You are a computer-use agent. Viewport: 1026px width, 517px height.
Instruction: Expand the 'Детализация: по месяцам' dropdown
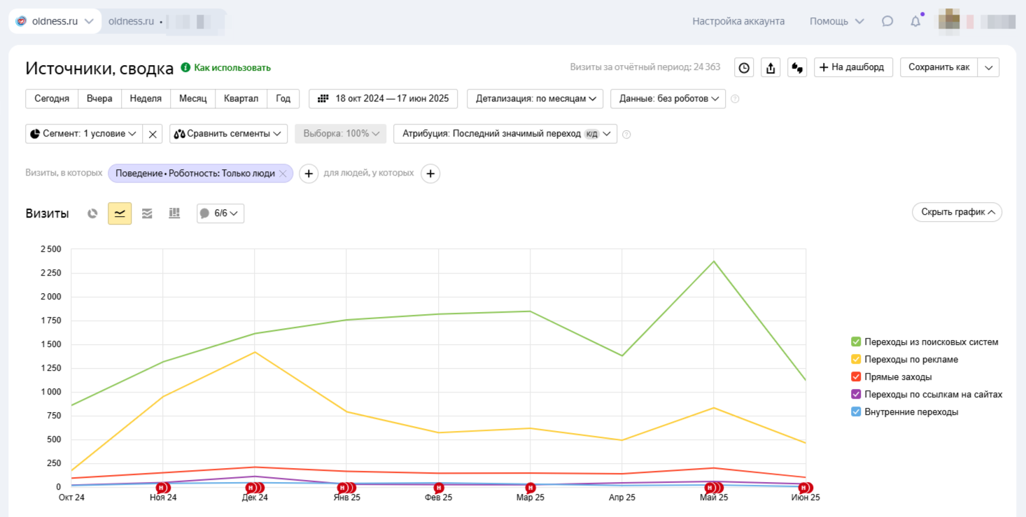pyautogui.click(x=535, y=99)
